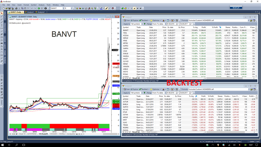Click the Print toolbar icon
Viewport: 261px width, 147px height.
coord(16,8)
